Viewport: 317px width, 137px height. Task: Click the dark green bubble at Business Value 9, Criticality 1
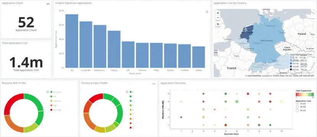click(270, 125)
